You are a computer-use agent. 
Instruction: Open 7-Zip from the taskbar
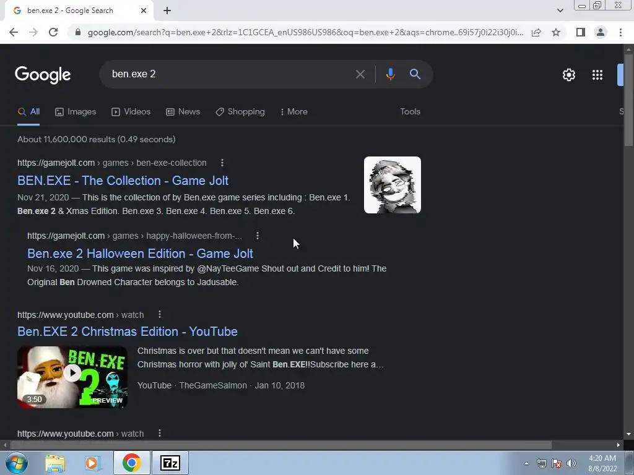pos(170,463)
